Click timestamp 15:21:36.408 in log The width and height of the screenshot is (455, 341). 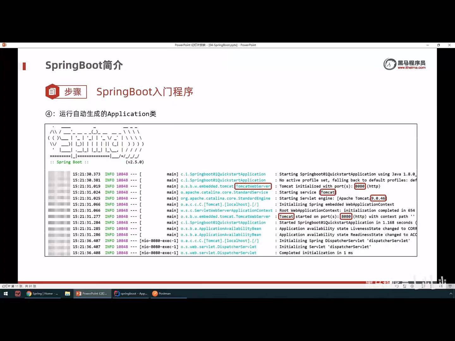(x=86, y=253)
